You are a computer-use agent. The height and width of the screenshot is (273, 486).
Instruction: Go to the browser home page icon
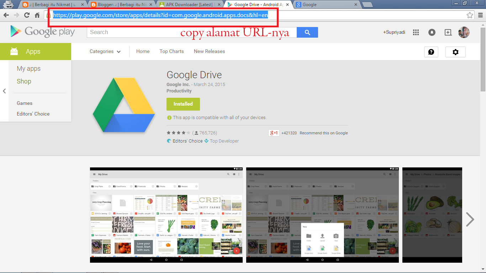tap(37, 15)
